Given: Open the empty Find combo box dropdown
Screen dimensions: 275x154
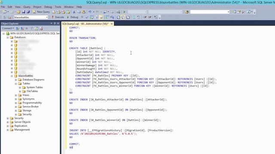Looking at the screenshot, I should (228, 12).
